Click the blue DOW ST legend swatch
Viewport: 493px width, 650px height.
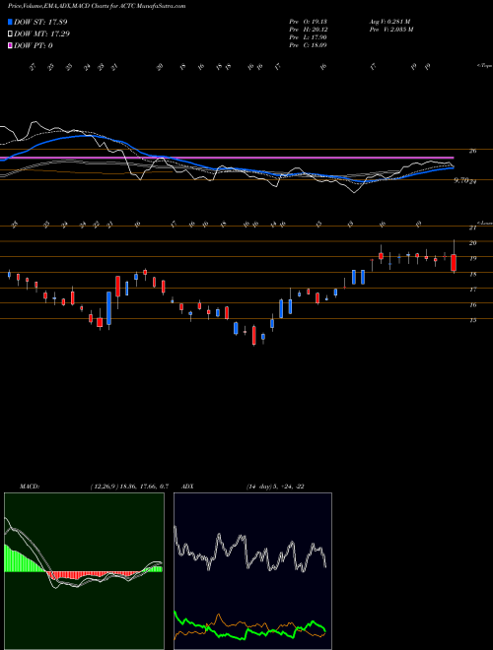point(11,22)
